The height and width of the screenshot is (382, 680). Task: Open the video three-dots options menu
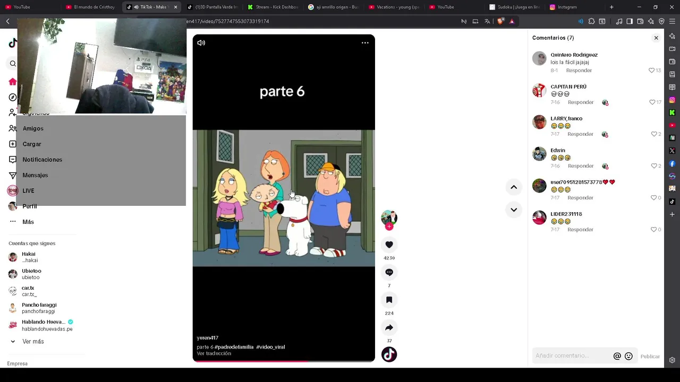[x=365, y=43]
